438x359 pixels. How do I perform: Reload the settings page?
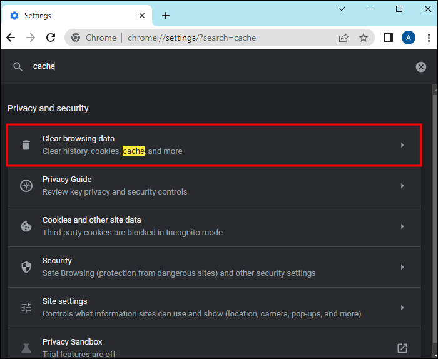click(x=51, y=38)
